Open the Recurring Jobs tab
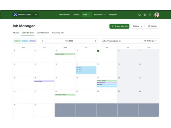Viewport: 171px width, 128px height. tap(58, 33)
